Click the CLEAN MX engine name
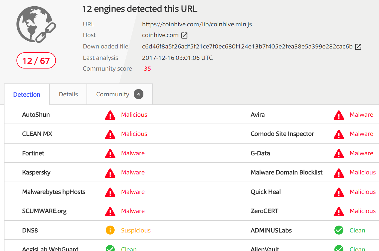The image size is (379, 251). 37,134
